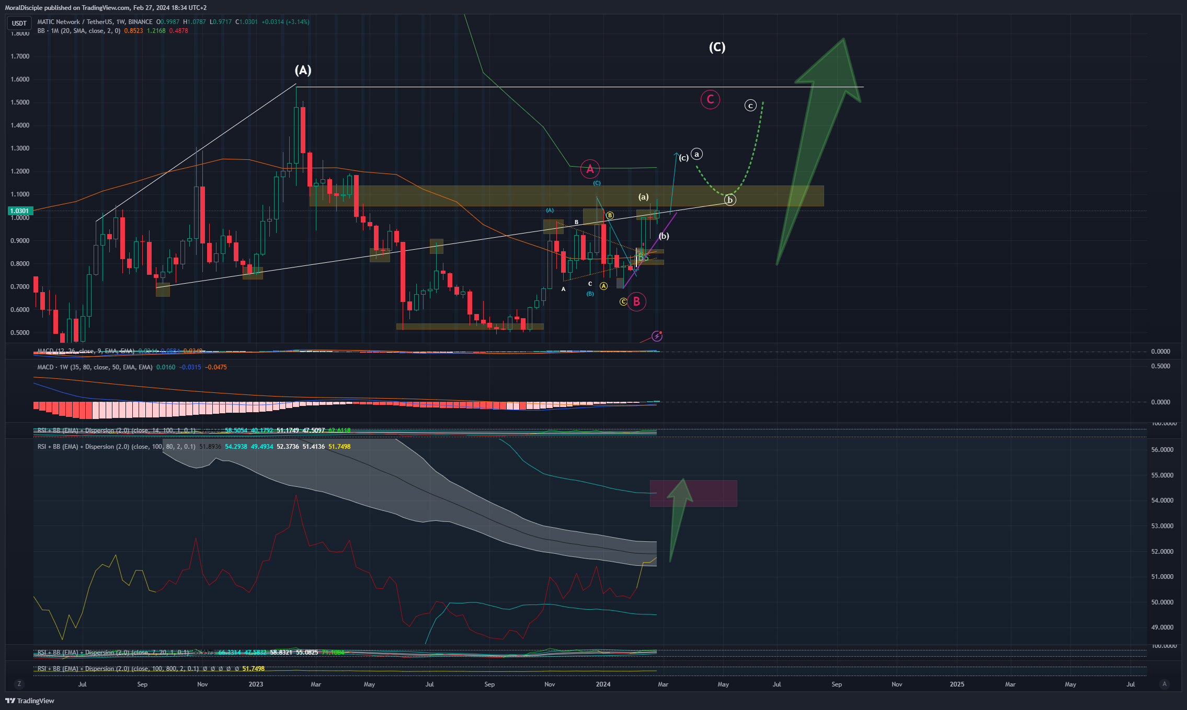The image size is (1187, 710).
Task: Click the 1.5000 price axis label
Action: 20,102
